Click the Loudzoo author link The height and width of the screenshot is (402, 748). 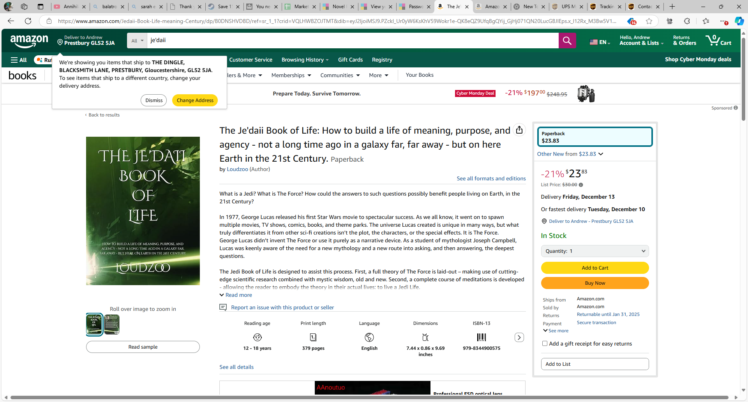[237, 169]
